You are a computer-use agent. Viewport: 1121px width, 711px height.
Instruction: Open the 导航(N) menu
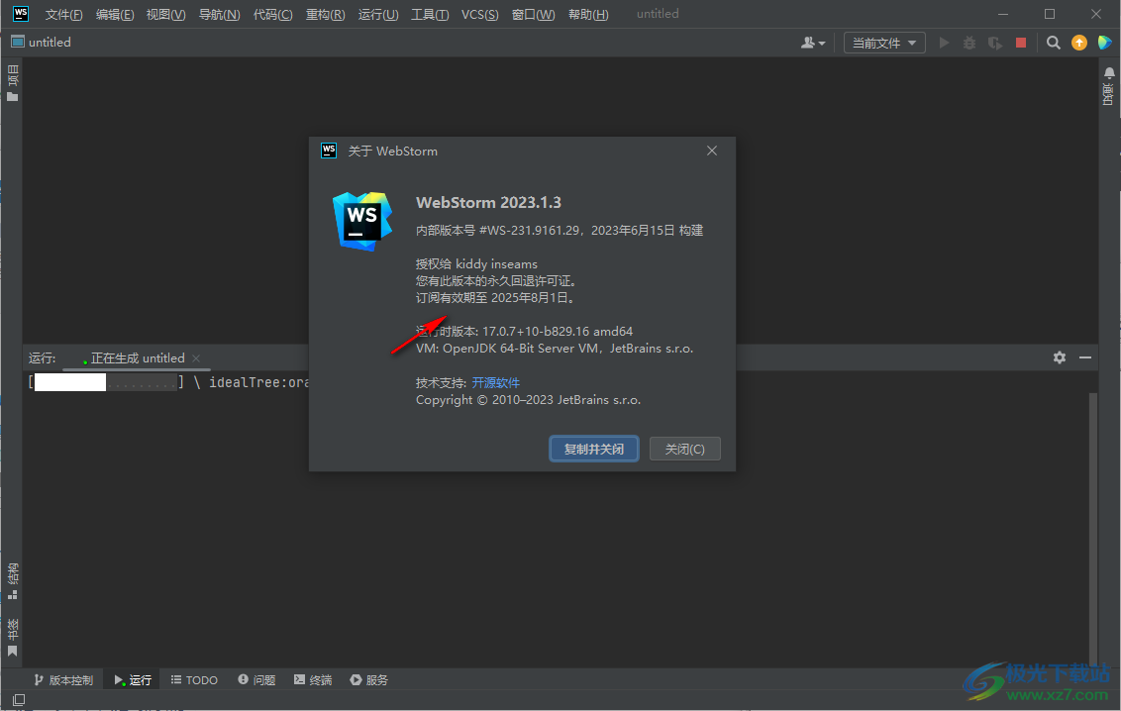pyautogui.click(x=219, y=14)
